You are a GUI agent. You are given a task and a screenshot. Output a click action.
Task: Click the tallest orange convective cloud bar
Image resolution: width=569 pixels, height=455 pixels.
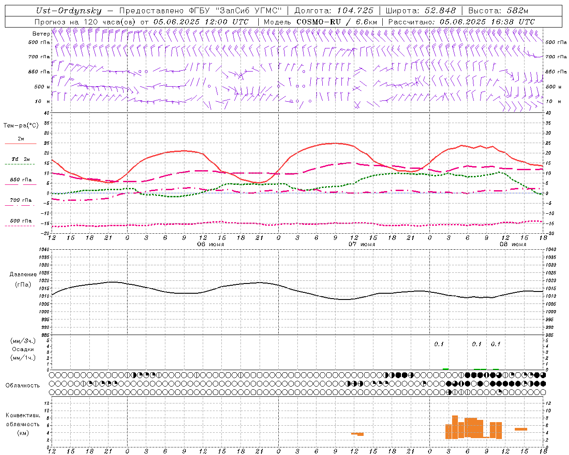tap(455, 427)
